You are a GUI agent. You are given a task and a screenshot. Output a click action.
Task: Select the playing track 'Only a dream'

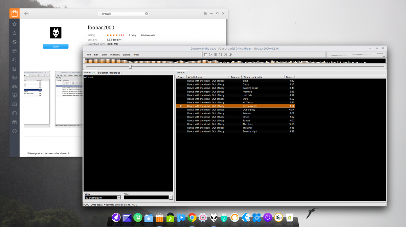(235, 106)
